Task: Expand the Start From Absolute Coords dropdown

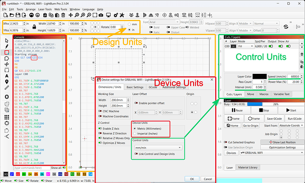Action: pos(291,126)
